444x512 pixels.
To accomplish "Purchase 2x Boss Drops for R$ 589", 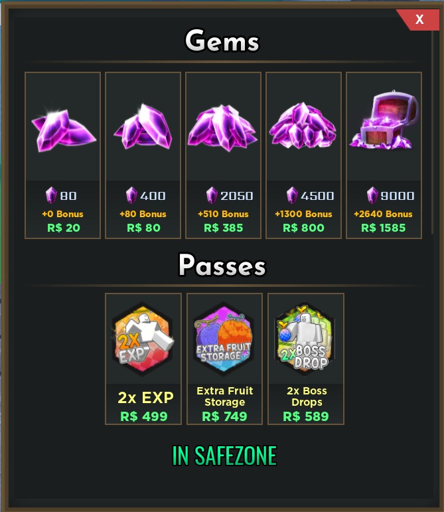I will click(306, 416).
